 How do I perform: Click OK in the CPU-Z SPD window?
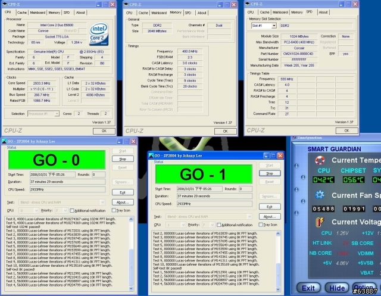[x=346, y=131]
